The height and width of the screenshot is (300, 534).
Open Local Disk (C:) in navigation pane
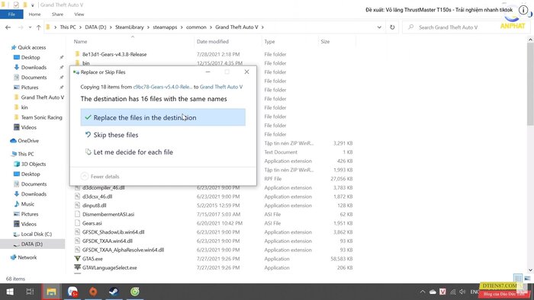tap(36, 234)
